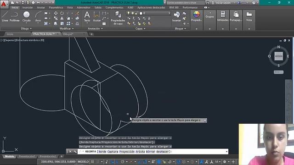The height and width of the screenshot is (165, 294).
Task: Select the Matriz (array) tool
Action: pyautogui.click(x=68, y=23)
